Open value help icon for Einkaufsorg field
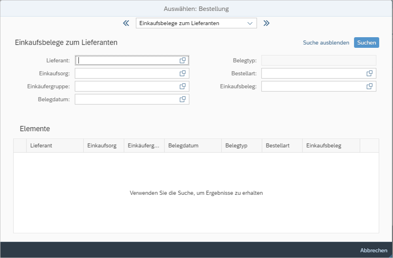 (183, 73)
